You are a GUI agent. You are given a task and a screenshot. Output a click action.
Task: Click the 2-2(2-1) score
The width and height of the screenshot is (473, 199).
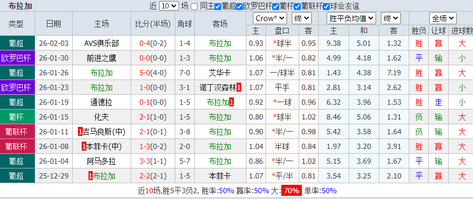point(153,176)
